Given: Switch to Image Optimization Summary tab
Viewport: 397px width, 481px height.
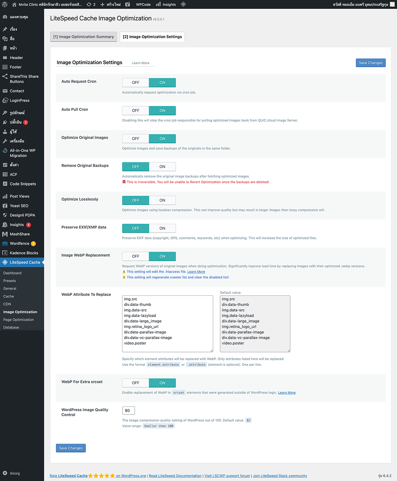Looking at the screenshot, I should [x=83, y=37].
